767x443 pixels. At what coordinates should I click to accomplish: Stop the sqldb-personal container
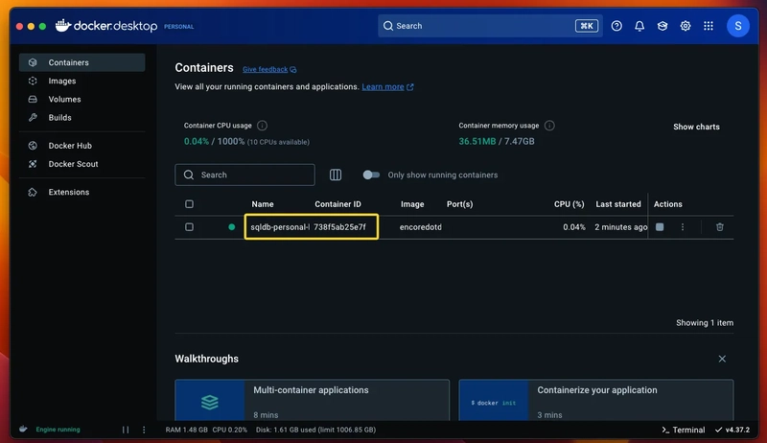point(660,227)
